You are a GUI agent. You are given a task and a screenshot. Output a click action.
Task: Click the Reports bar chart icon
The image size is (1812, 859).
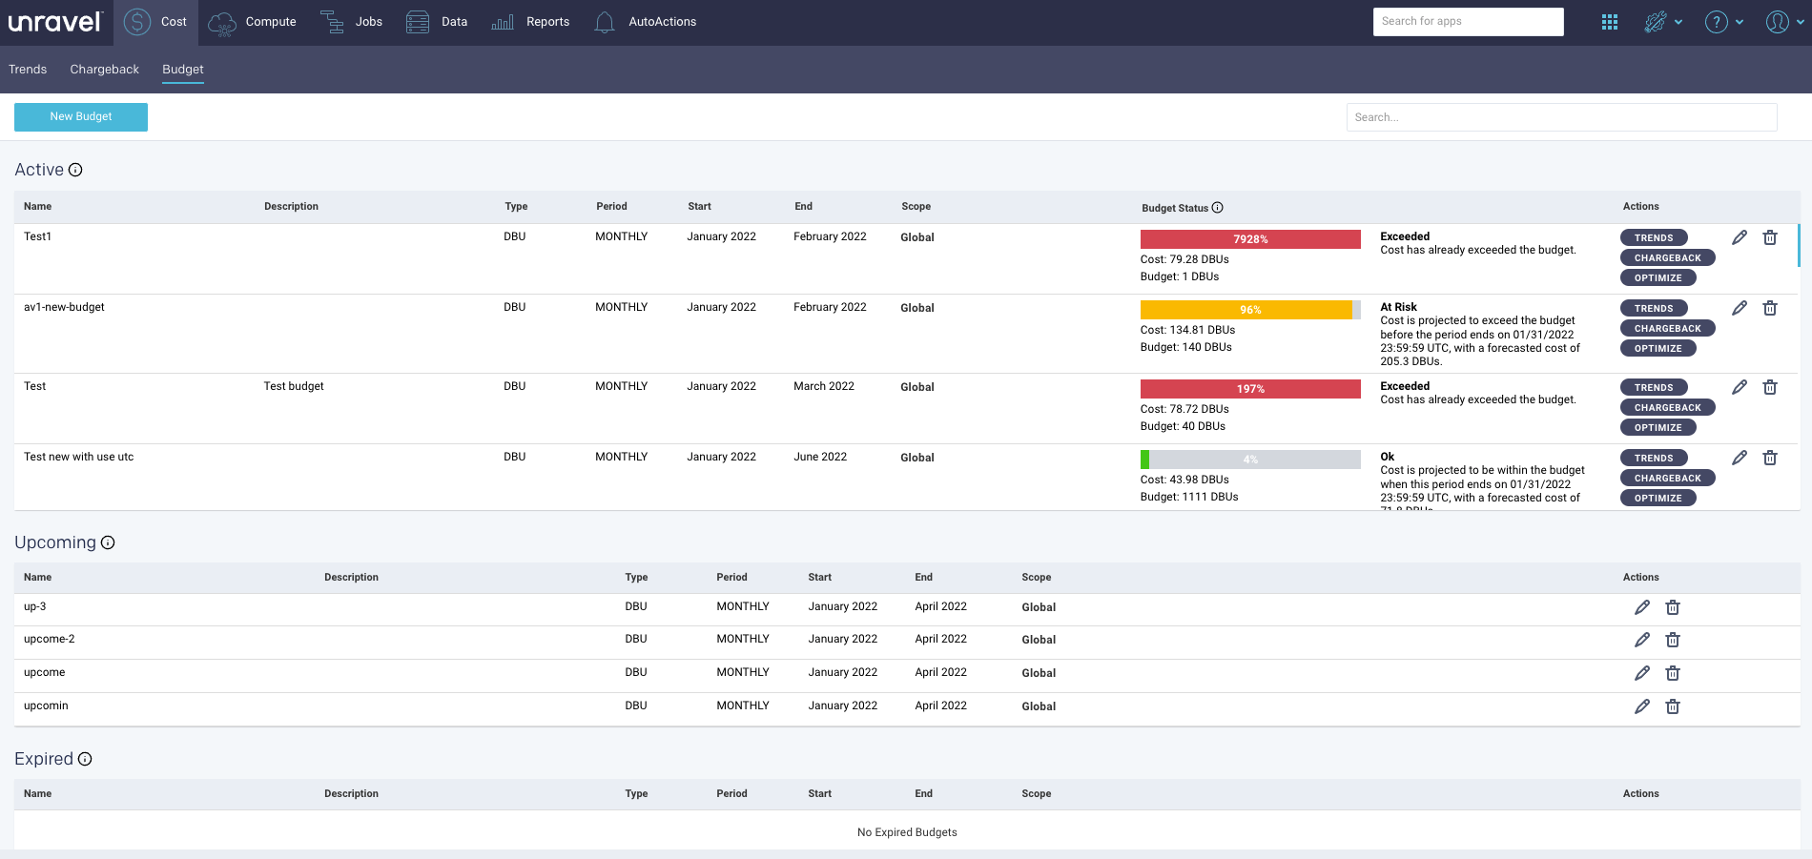[x=503, y=22]
